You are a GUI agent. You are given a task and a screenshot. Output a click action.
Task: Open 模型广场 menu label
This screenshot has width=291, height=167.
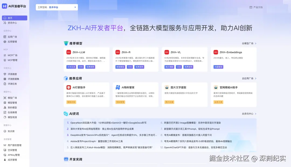(12, 98)
